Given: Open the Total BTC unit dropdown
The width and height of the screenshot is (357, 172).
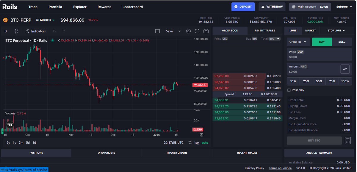Looking at the screenshot, I should pos(274,39).
